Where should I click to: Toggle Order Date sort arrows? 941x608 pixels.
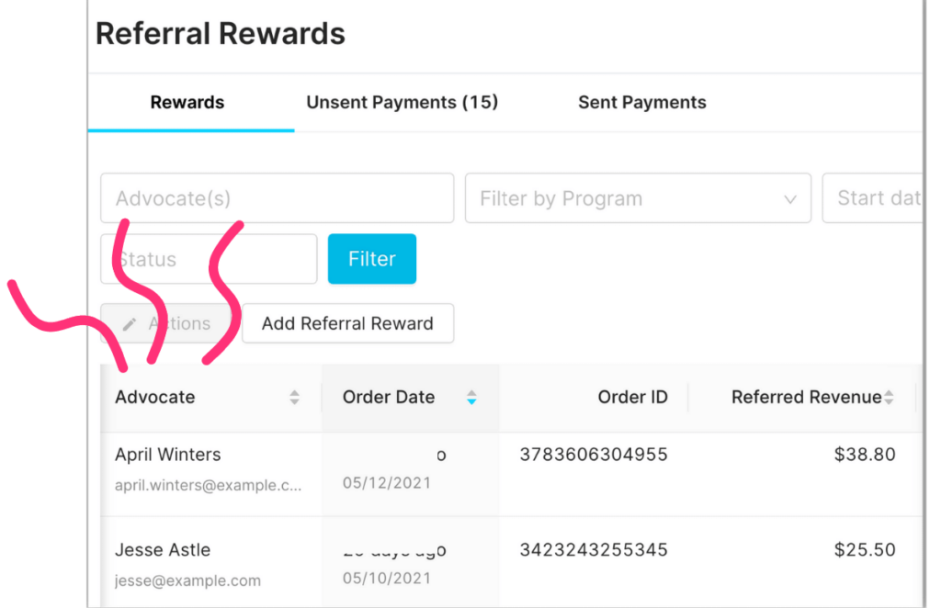471,397
